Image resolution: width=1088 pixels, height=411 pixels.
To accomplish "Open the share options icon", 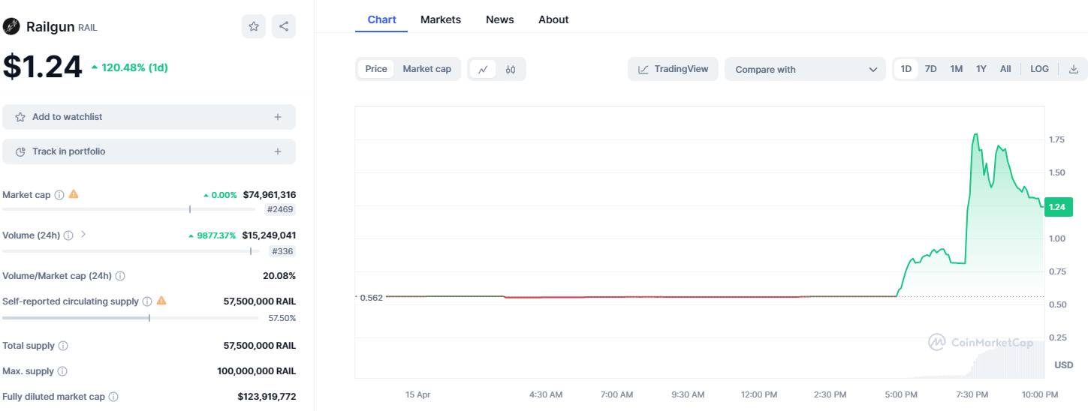I will pyautogui.click(x=284, y=27).
